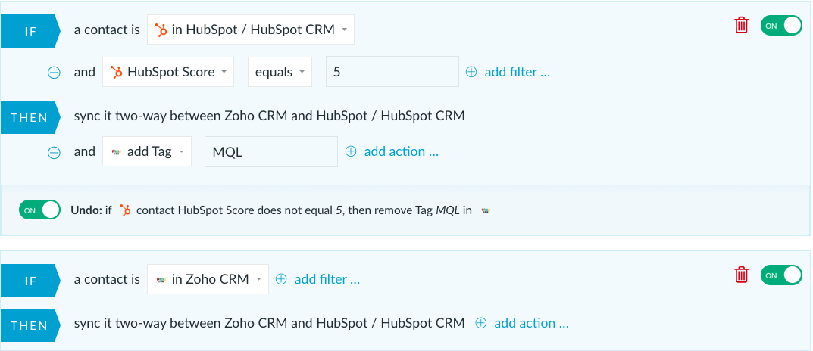
Task: Open the in HubSpot / HubSpot CRM dropdown
Action: click(x=251, y=30)
